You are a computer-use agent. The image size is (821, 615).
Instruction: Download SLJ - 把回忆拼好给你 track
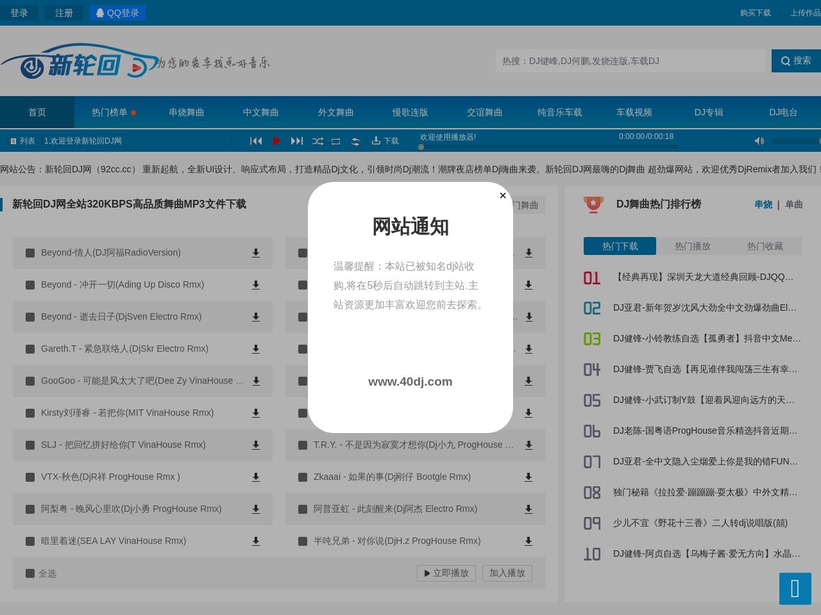[x=256, y=445]
